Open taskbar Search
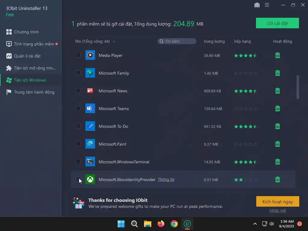Image resolution: width=308 pixels, height=231 pixels. click(x=134, y=224)
